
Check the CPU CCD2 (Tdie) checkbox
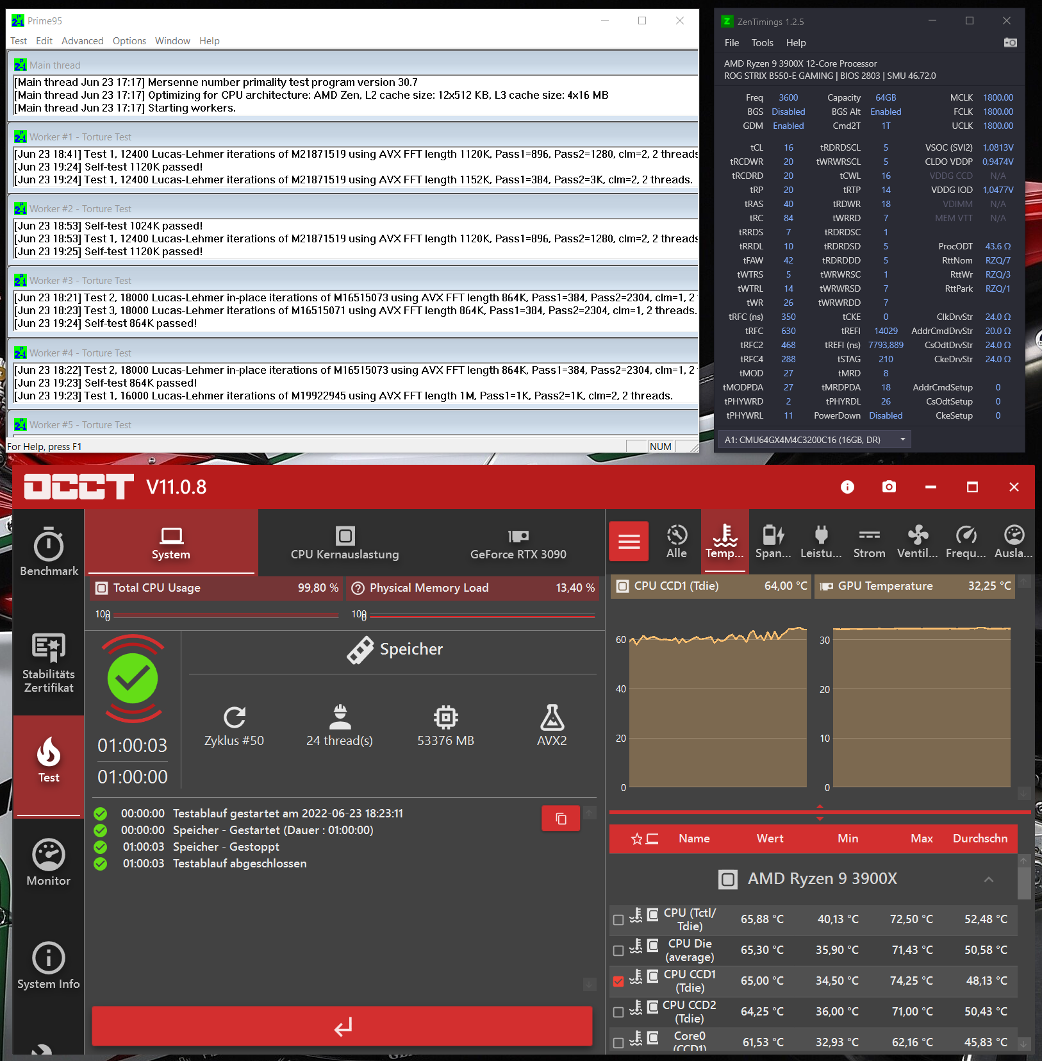pyautogui.click(x=618, y=1012)
